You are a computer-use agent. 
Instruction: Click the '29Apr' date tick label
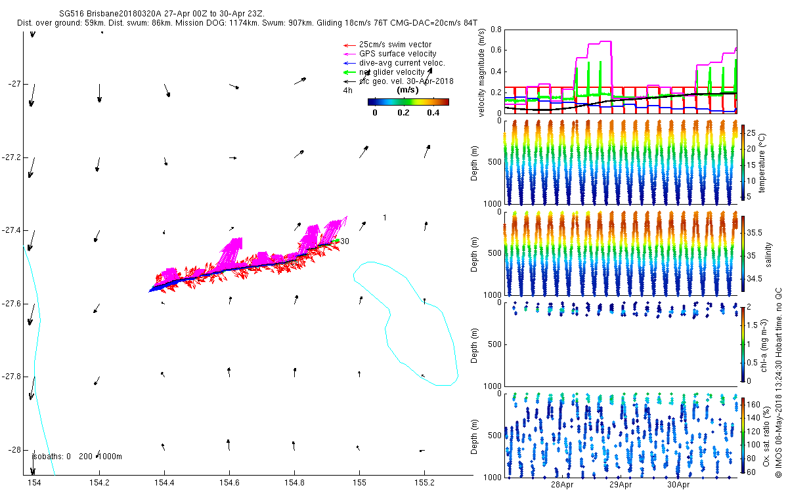click(x=621, y=485)
